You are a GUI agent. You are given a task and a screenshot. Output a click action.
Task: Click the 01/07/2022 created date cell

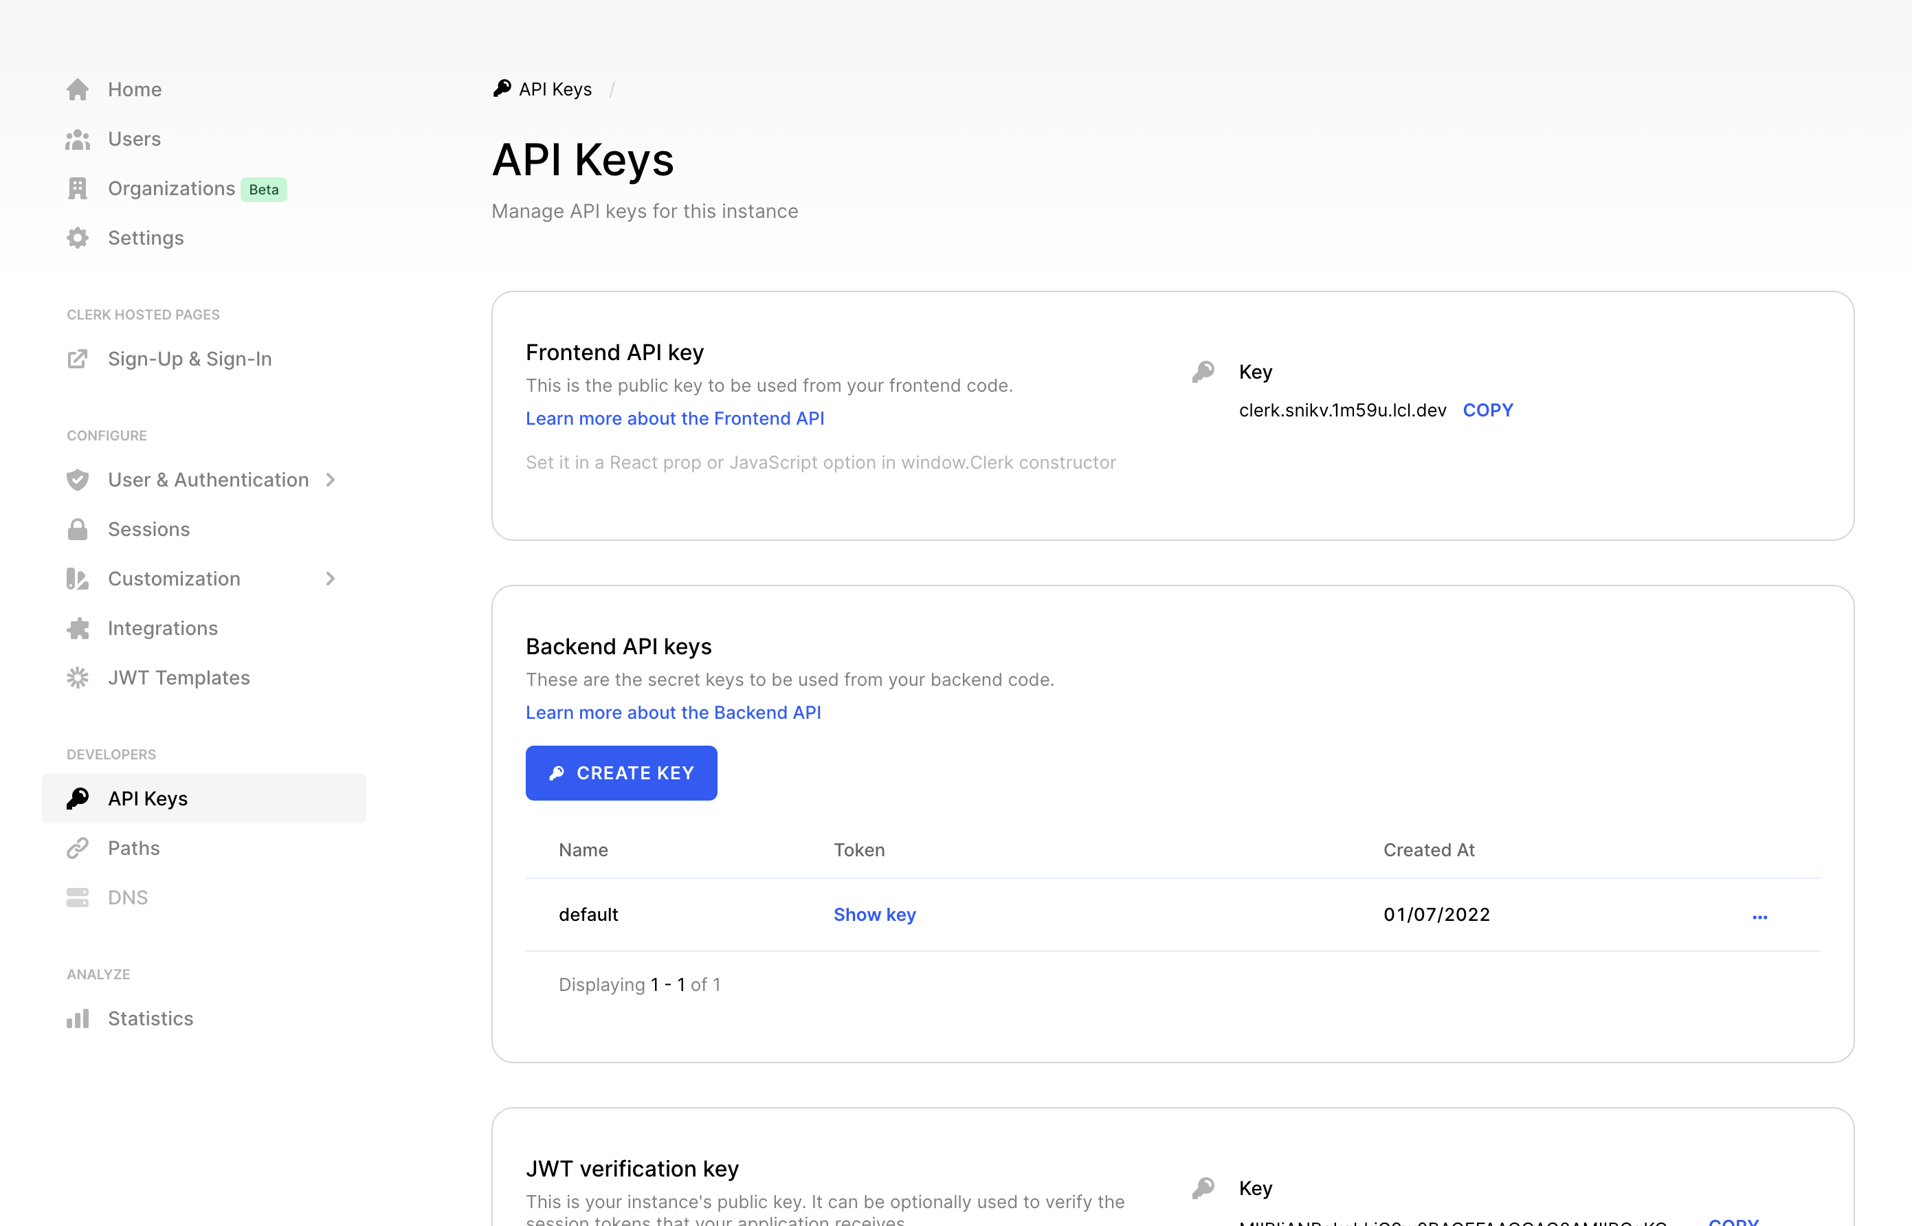[x=1436, y=915]
